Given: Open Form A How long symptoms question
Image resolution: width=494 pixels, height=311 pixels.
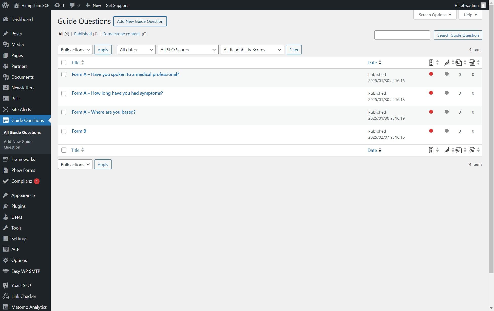Looking at the screenshot, I should pyautogui.click(x=117, y=93).
